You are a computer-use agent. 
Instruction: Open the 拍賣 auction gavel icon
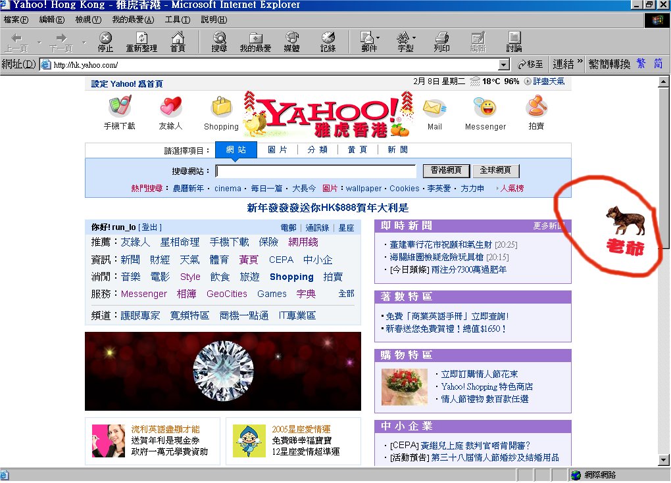coord(536,106)
